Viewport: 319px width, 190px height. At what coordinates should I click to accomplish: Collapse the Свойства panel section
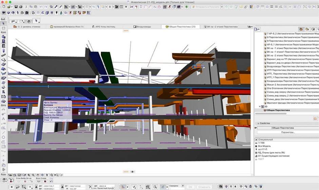pos(258,123)
